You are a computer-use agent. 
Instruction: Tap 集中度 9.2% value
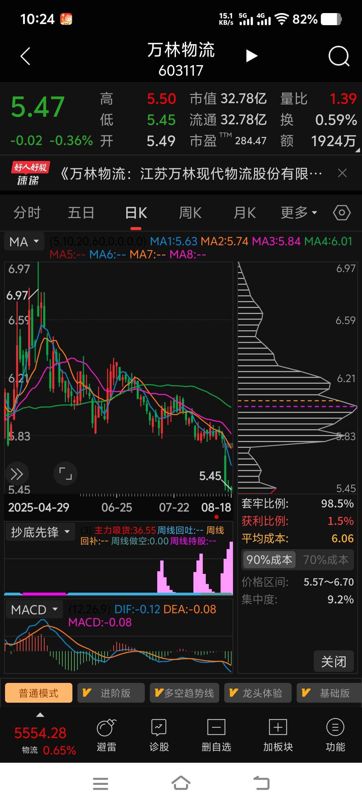point(341,599)
